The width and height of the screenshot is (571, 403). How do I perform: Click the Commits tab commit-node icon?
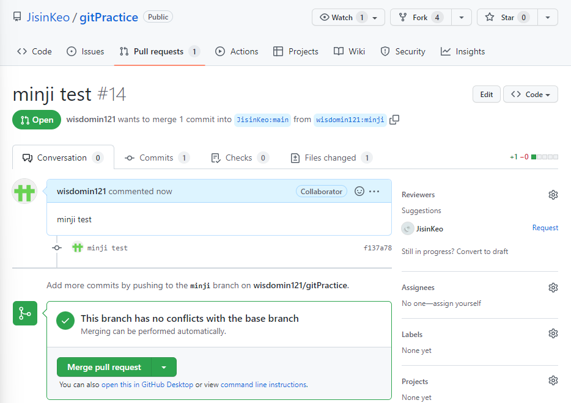(129, 158)
